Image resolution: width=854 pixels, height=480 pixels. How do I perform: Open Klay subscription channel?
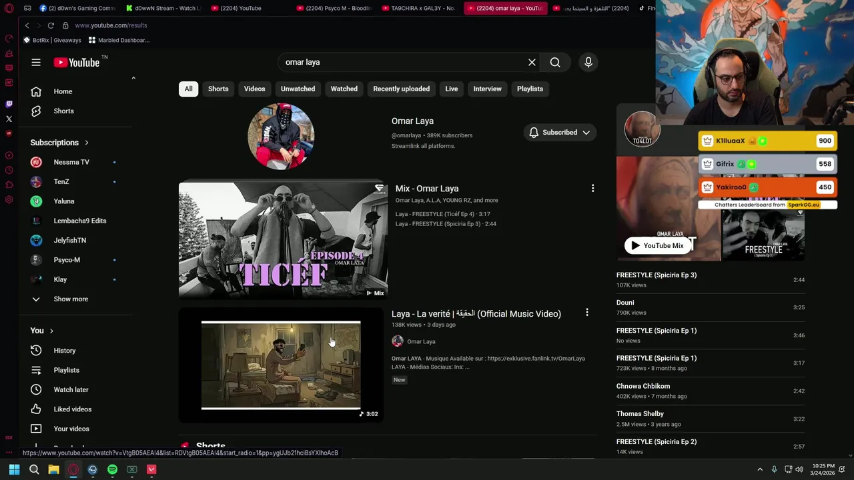point(60,279)
